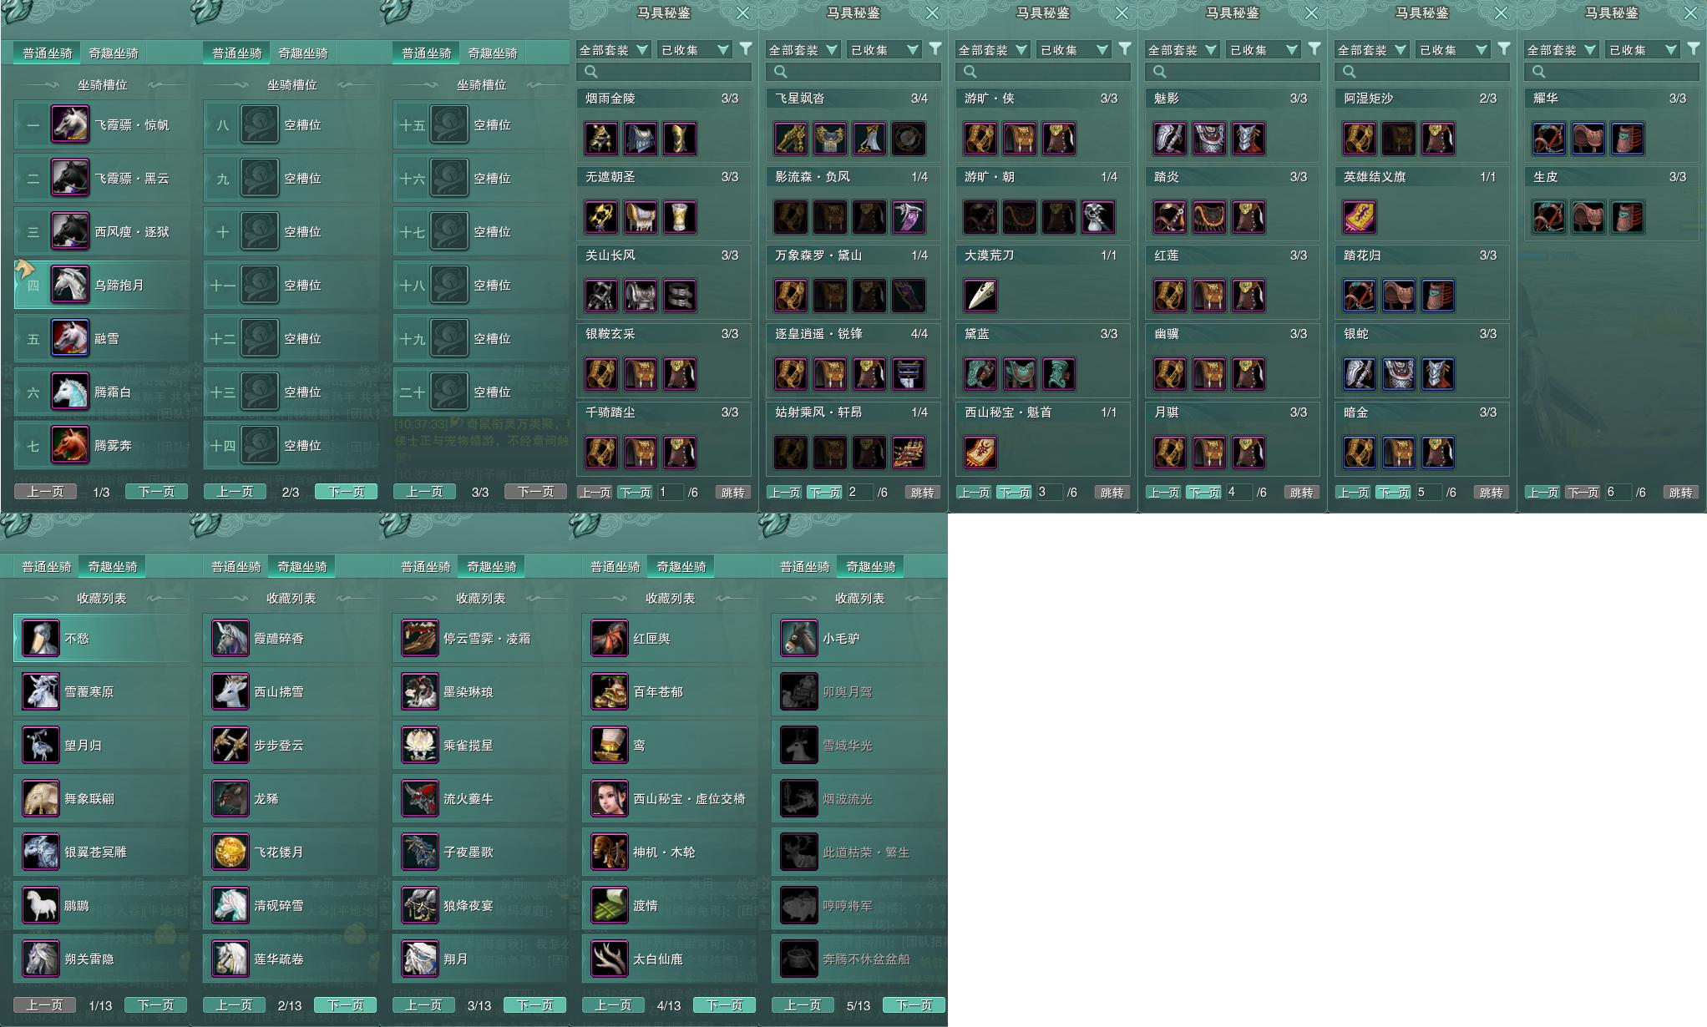Click the 踏花归 set title
1707x1027 pixels.
click(x=1362, y=255)
